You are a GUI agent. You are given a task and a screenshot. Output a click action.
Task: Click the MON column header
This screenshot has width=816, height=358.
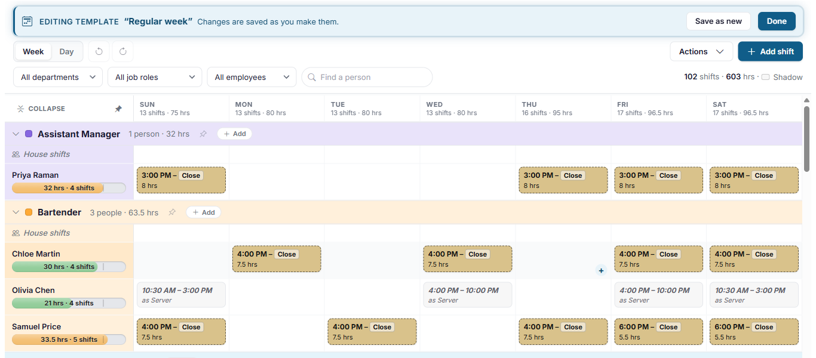point(277,109)
